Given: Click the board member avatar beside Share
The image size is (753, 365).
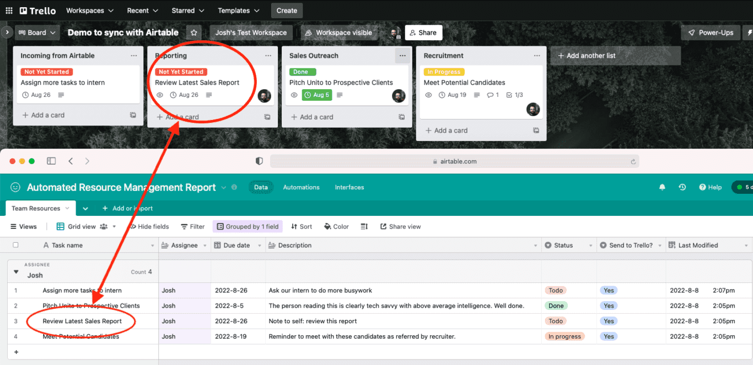Looking at the screenshot, I should [395, 32].
